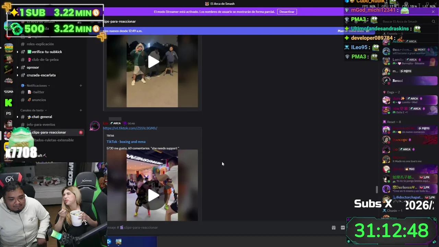Click the member playing Dota 2
Screen dimensions: 439x247
pyautogui.click(x=410, y=110)
